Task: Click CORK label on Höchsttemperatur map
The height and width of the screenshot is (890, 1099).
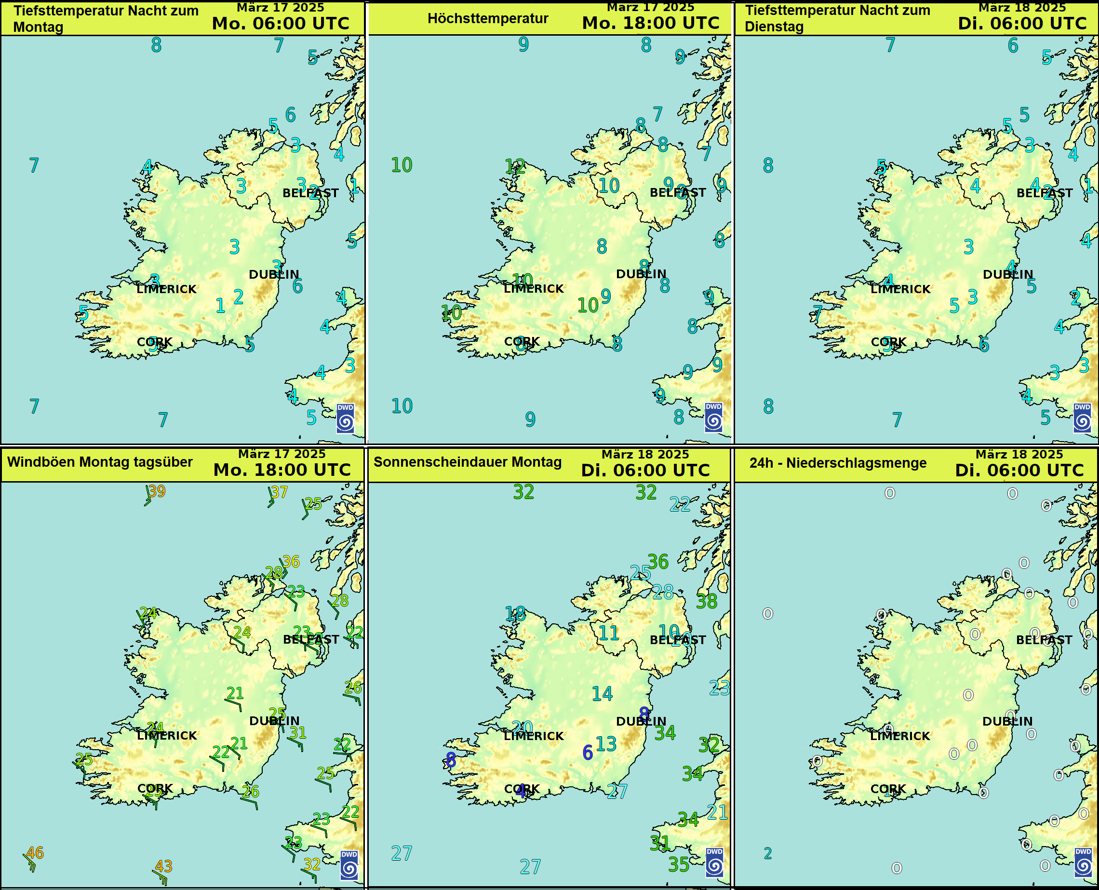Action: 523,341
